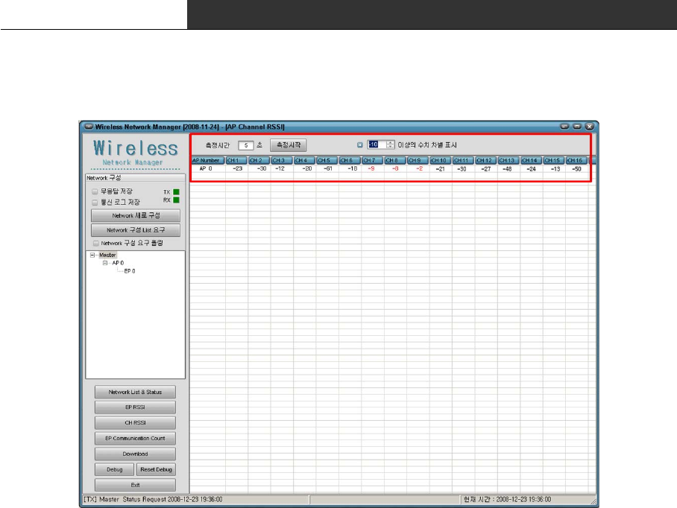Open the CH RSSI view
This screenshot has width=677, height=508.
(135, 423)
